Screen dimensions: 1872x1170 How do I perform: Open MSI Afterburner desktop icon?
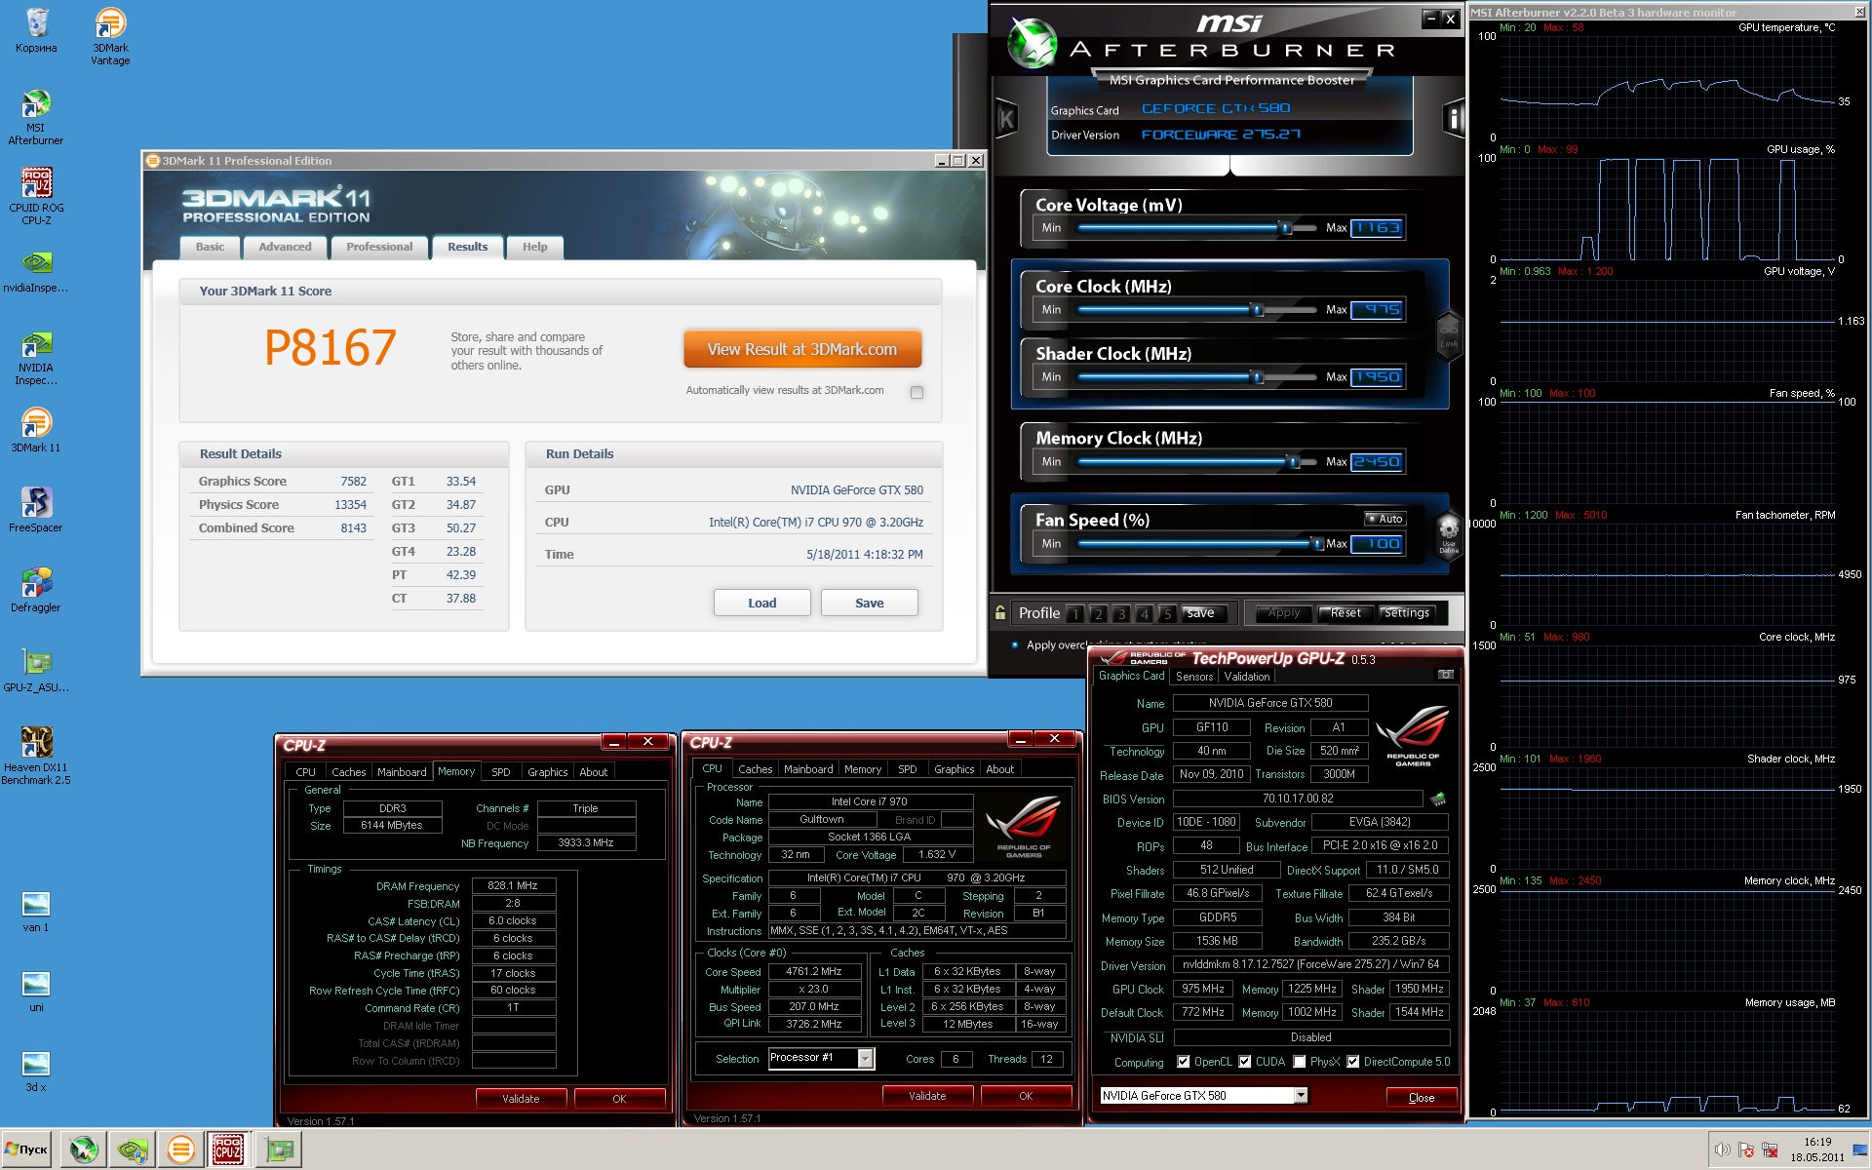click(36, 116)
